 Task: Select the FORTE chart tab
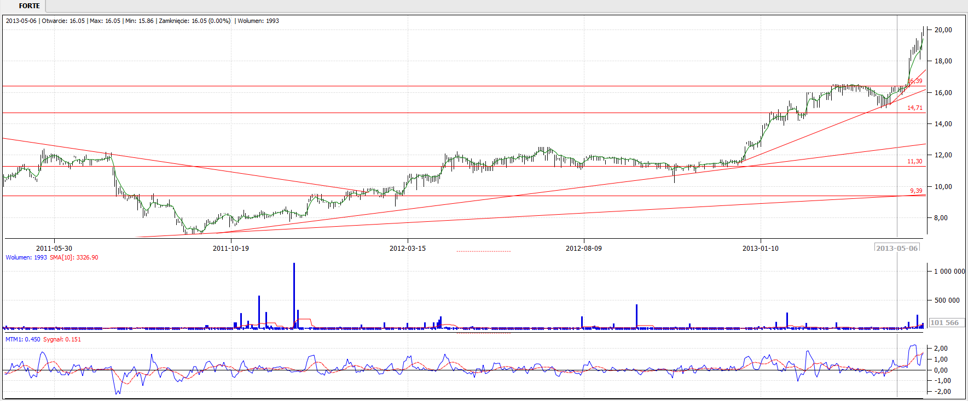[29, 6]
